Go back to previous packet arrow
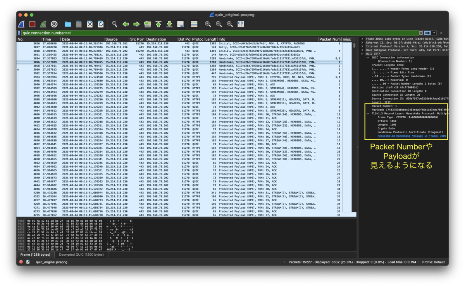Image resolution: width=465 pixels, height=287 pixels. click(126, 24)
